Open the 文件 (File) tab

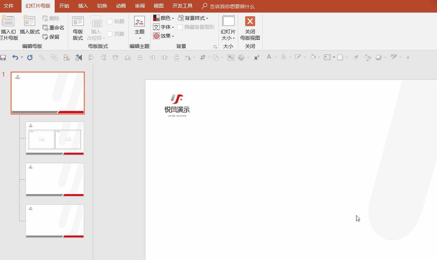[9, 6]
